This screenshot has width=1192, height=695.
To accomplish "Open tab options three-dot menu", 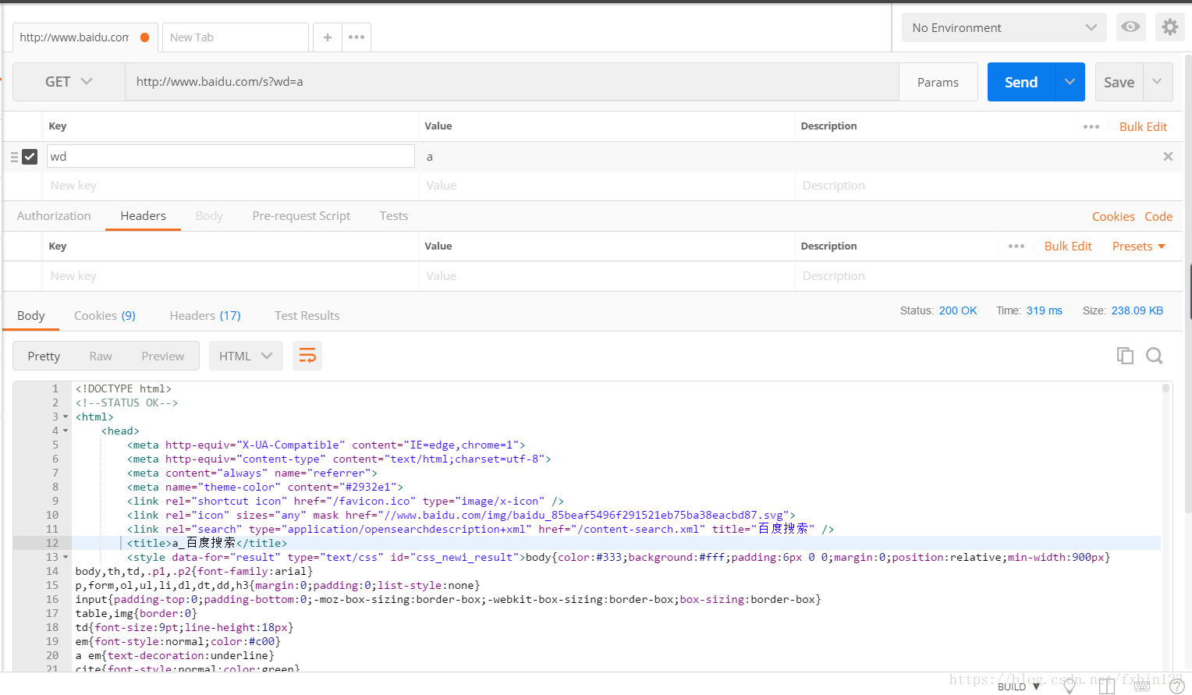I will click(357, 37).
